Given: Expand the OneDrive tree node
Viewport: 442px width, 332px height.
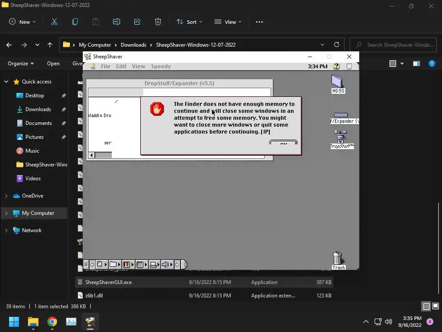Looking at the screenshot, I should coord(6,196).
